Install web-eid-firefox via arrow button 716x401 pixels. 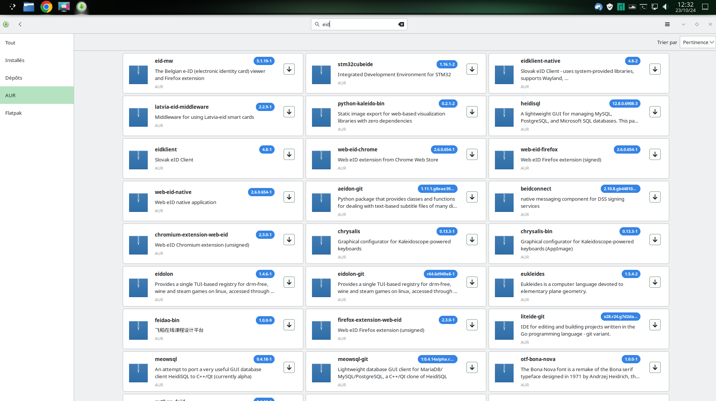tap(655, 154)
